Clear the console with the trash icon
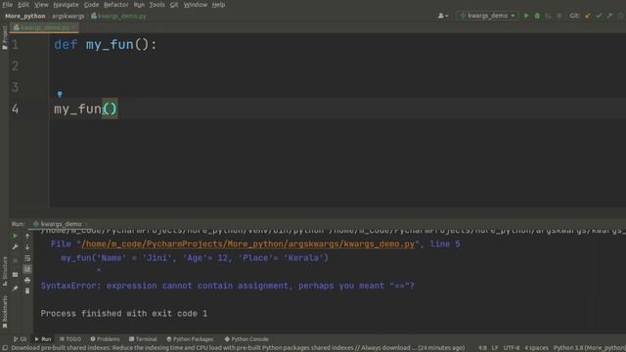This screenshot has width=626, height=352. point(27,291)
